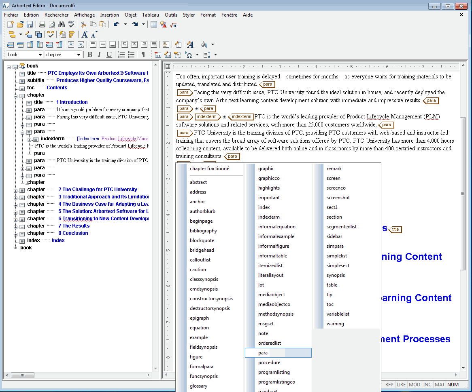The width and height of the screenshot is (472, 392).
Task: Open the Tableau menu
Action: coord(151,15)
